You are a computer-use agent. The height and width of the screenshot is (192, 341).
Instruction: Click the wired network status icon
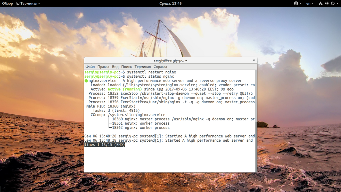point(320,3)
